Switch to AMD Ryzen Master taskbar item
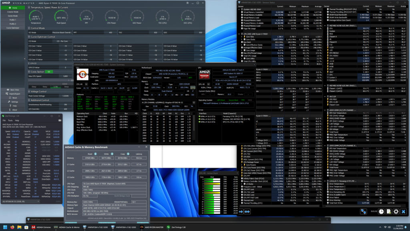This screenshot has height=231, width=410. tap(152, 227)
